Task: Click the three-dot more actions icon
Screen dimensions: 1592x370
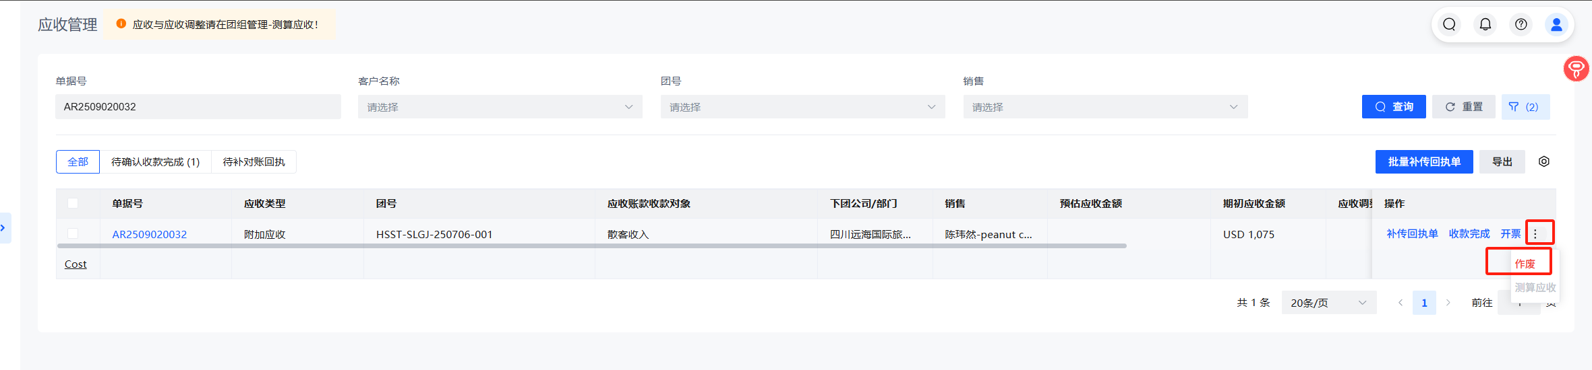Action: click(1535, 233)
